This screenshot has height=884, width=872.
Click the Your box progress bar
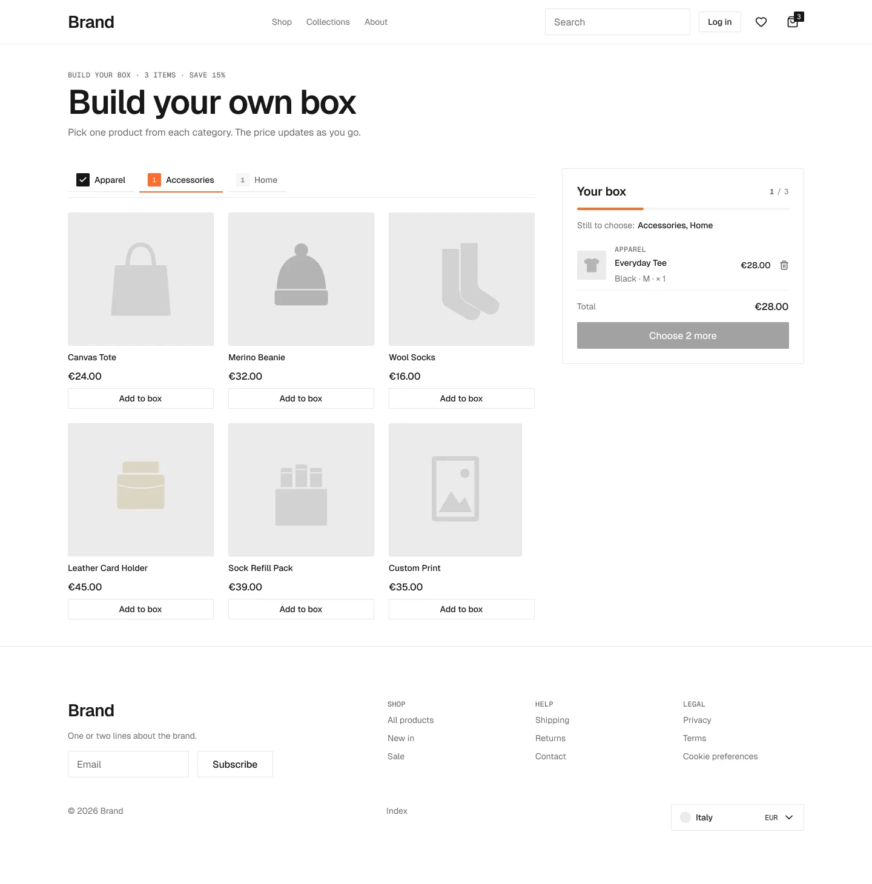pyautogui.click(x=683, y=209)
